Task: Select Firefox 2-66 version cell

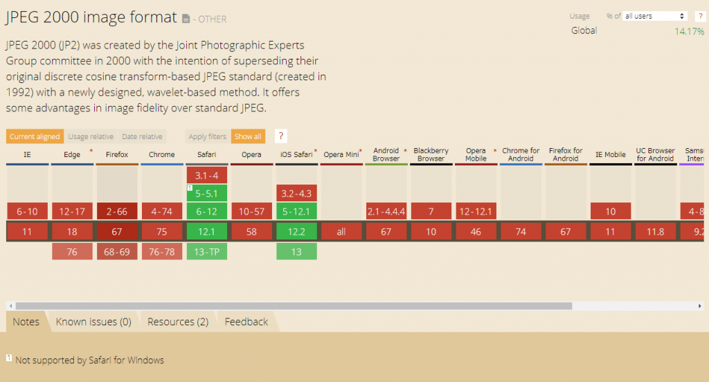Action: [117, 211]
